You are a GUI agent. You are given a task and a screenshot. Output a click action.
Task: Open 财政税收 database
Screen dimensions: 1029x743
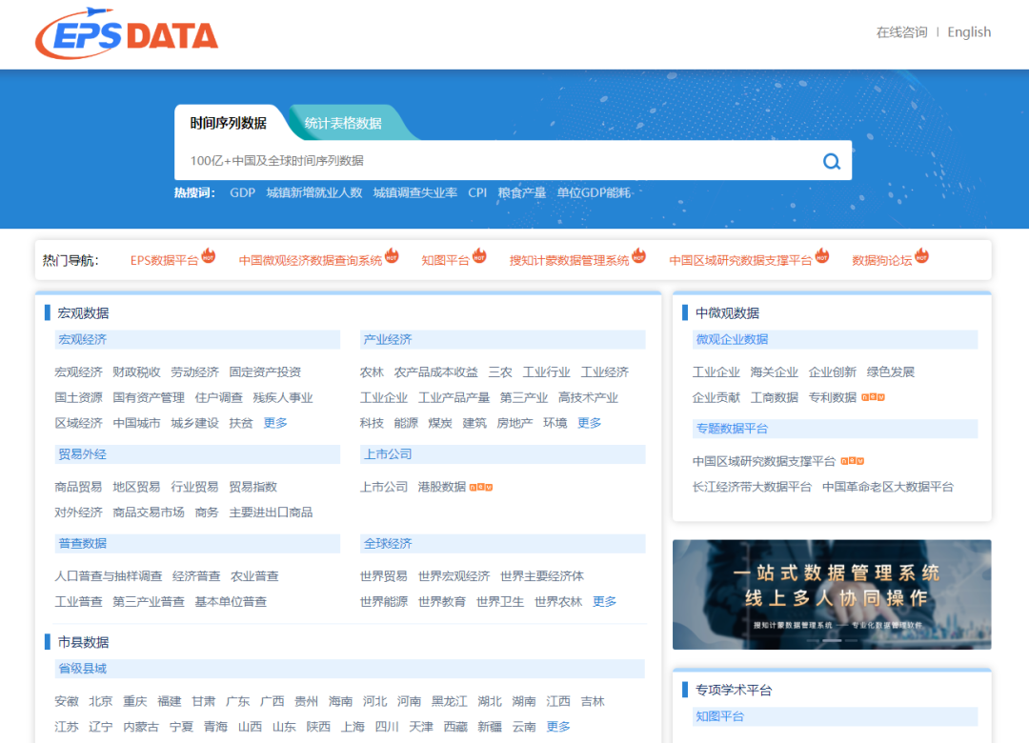[136, 372]
